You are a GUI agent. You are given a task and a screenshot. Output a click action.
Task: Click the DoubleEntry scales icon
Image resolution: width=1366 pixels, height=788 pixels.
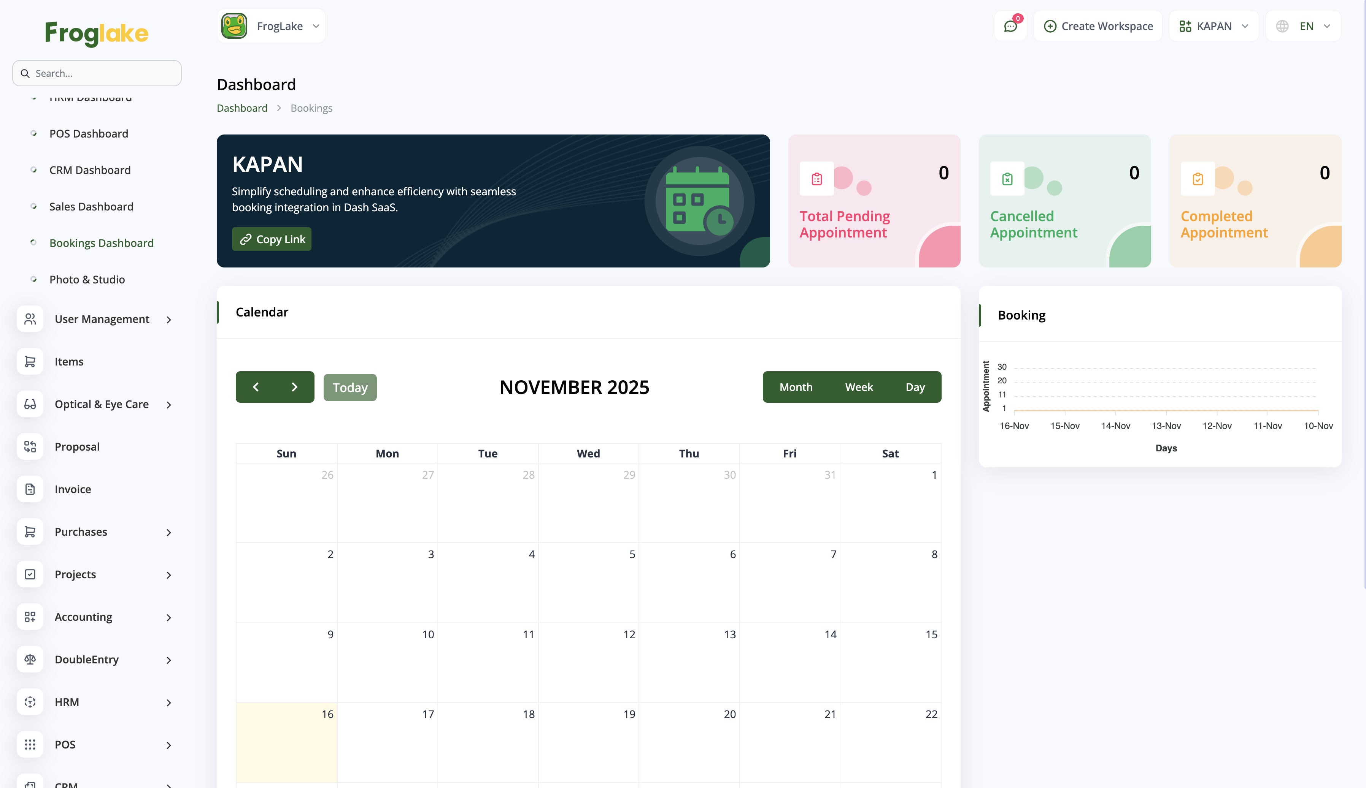30,659
